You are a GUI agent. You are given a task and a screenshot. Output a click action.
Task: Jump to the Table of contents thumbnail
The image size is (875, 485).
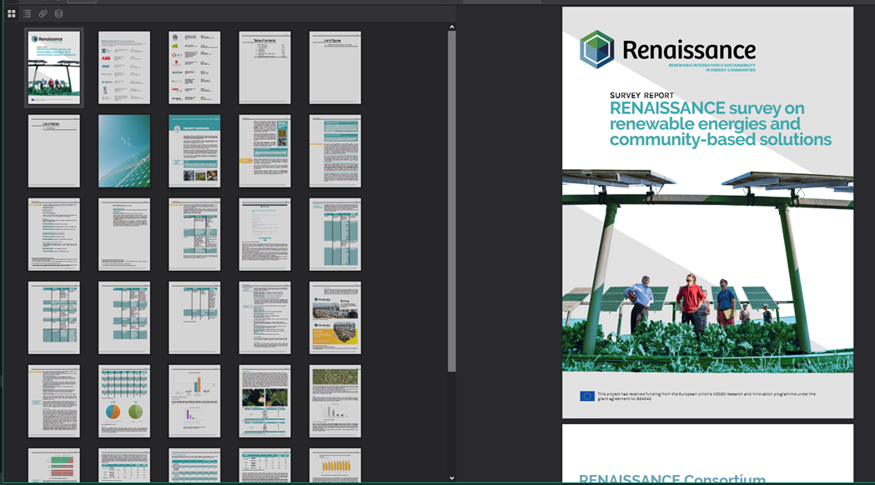265,67
